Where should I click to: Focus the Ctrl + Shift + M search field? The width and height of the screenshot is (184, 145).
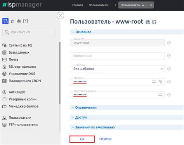pos(29,32)
